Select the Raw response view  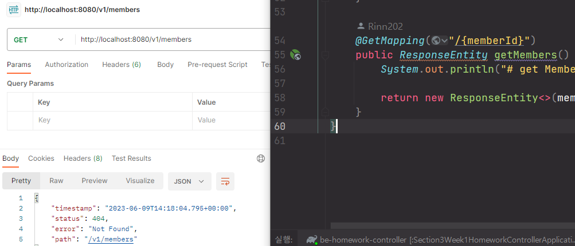pyautogui.click(x=57, y=181)
